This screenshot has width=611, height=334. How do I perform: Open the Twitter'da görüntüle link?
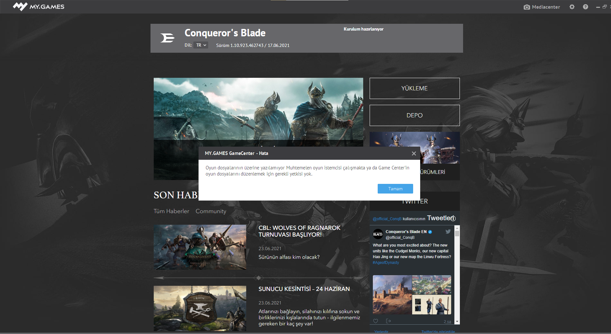438,331
